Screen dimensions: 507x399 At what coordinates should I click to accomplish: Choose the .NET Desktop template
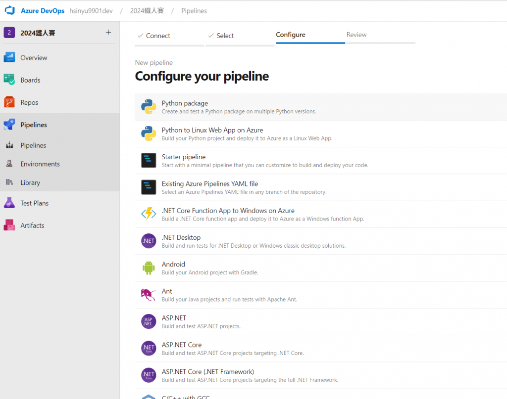321,241
